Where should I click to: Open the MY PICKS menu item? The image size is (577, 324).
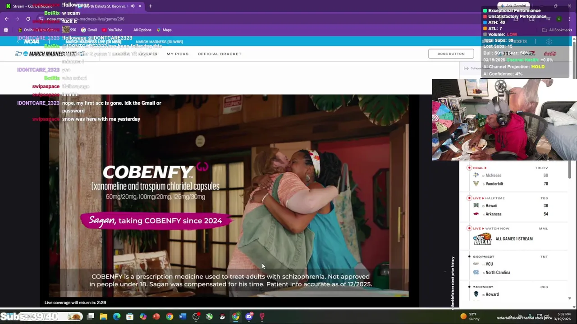tap(178, 54)
